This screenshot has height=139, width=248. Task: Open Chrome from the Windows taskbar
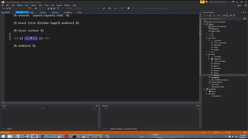59,136
